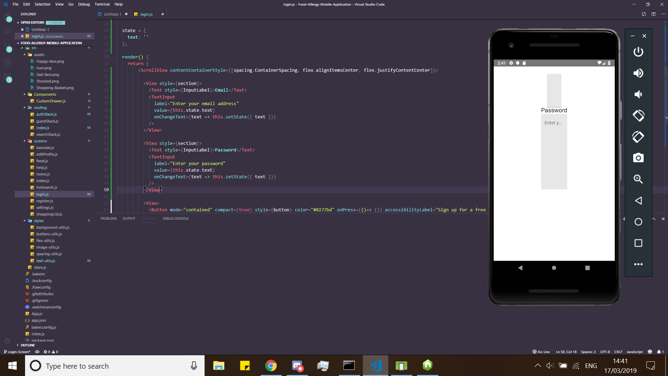Rotate the emulator left

coord(638,116)
